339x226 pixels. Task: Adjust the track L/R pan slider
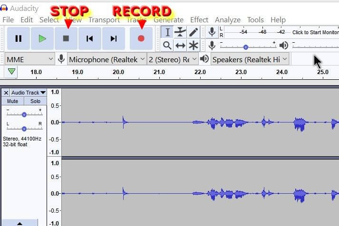pyautogui.click(x=24, y=129)
